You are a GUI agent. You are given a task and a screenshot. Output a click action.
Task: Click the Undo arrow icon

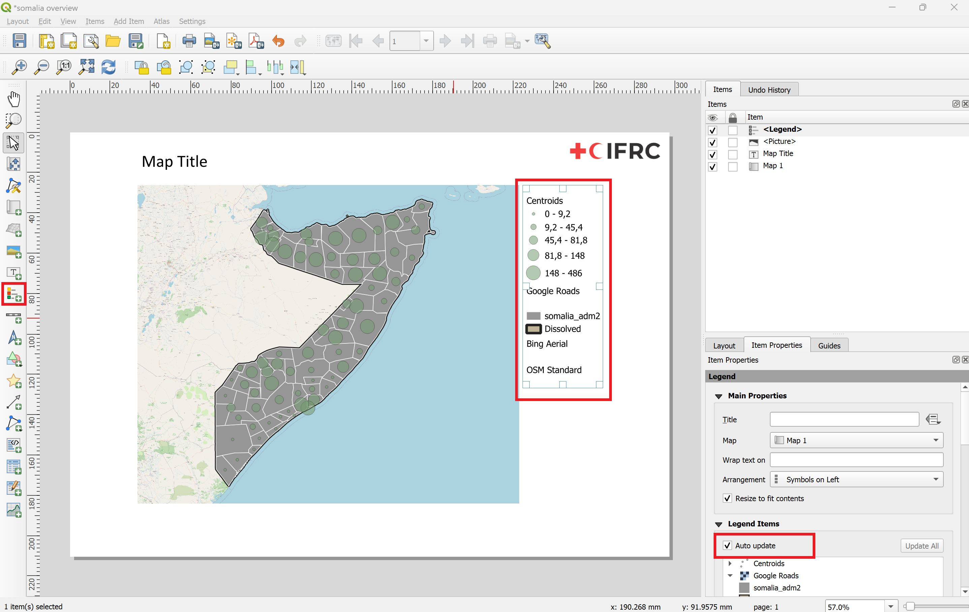click(278, 41)
